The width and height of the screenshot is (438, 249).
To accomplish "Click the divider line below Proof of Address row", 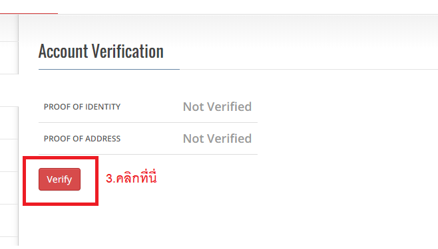I will click(x=148, y=154).
